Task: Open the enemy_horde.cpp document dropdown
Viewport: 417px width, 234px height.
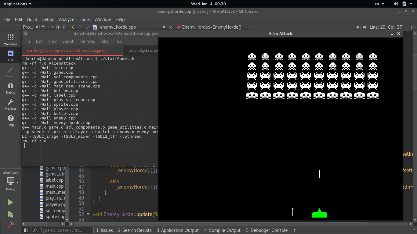Action: coord(164,27)
